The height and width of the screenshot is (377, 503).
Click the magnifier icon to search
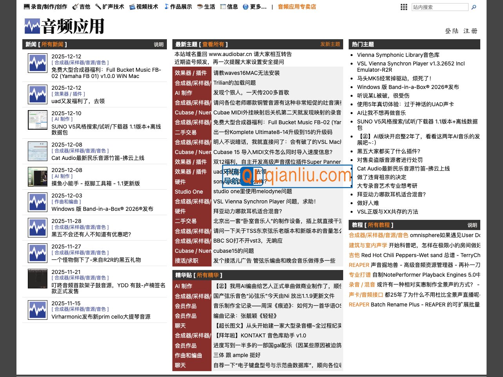click(474, 7)
